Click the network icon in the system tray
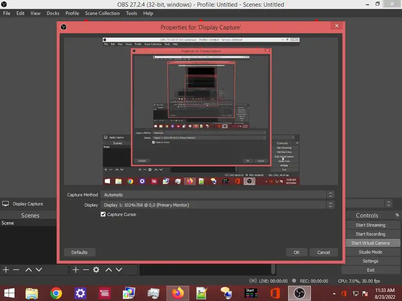 click(x=356, y=294)
